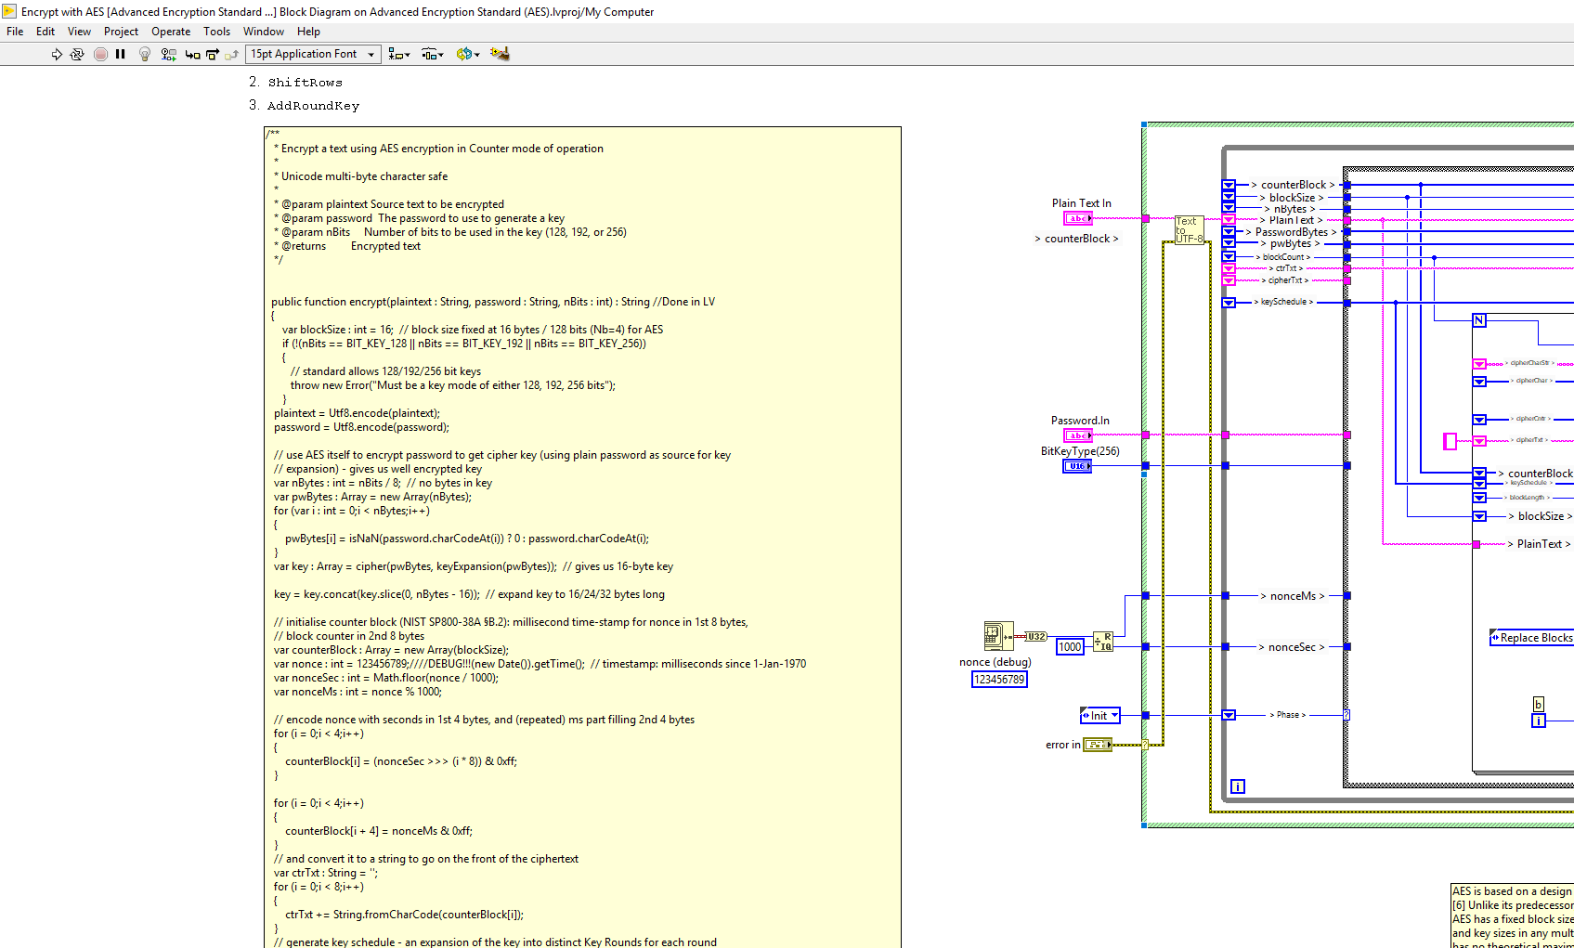Toggle Highlight Execution lightbulb
1574x948 pixels.
tap(144, 54)
